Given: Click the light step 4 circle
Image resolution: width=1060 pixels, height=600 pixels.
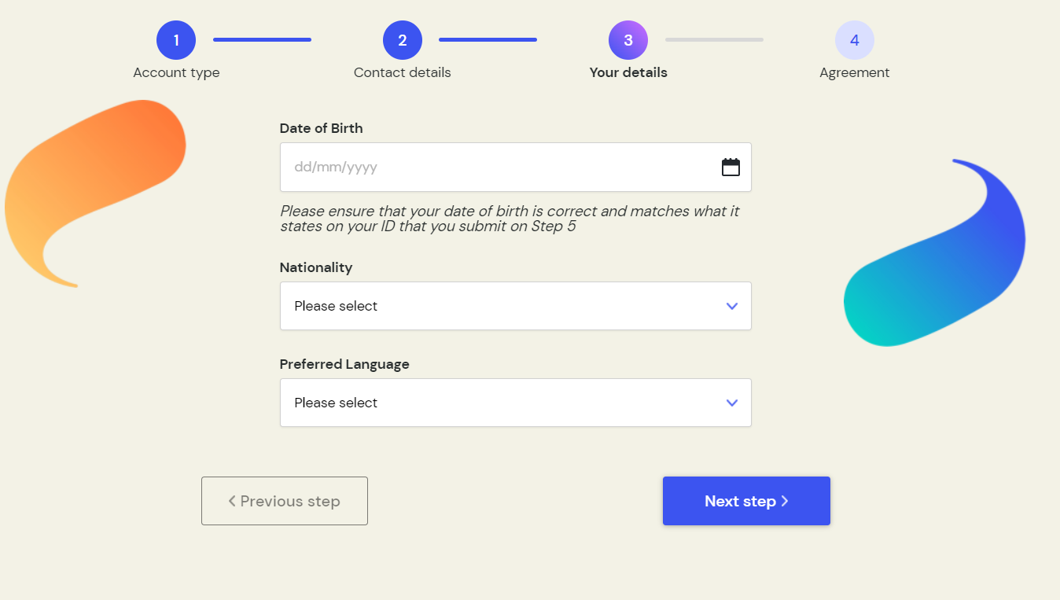Looking at the screenshot, I should pyautogui.click(x=855, y=40).
